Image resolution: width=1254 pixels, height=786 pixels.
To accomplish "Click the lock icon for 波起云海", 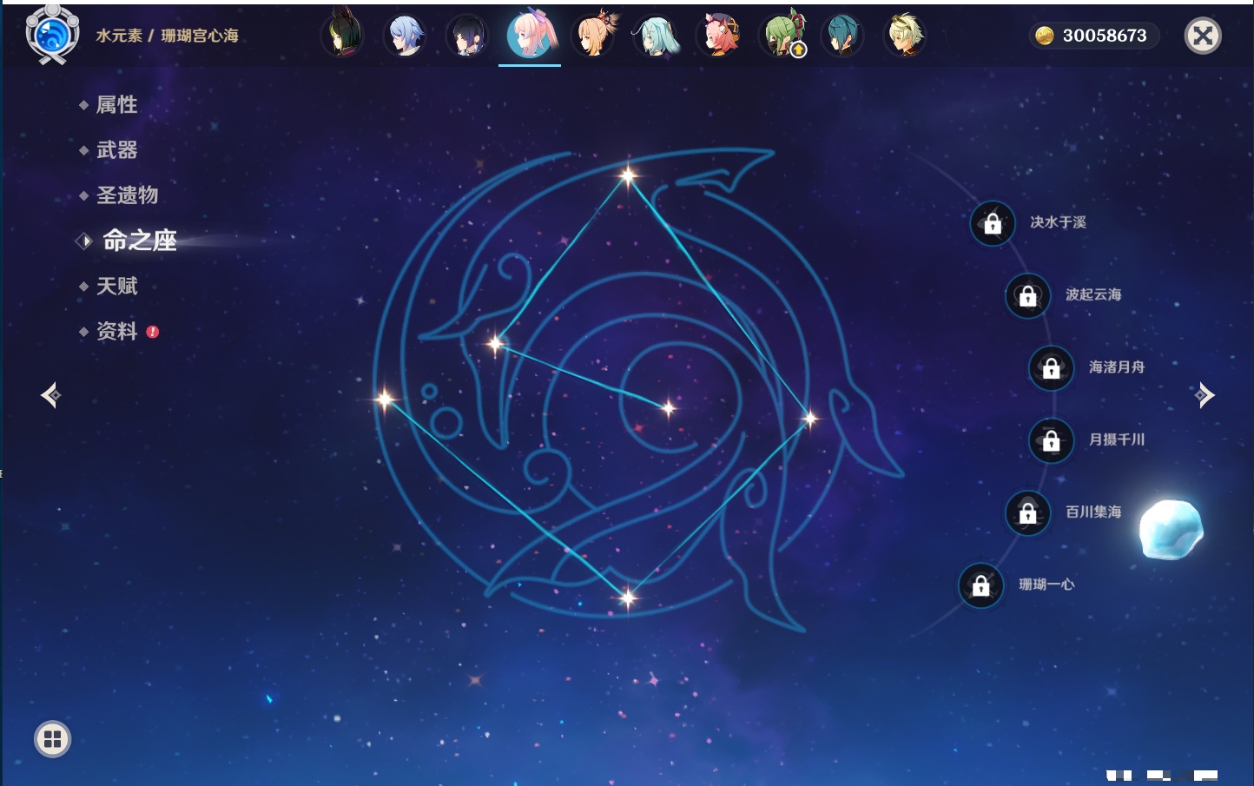I will [1027, 295].
